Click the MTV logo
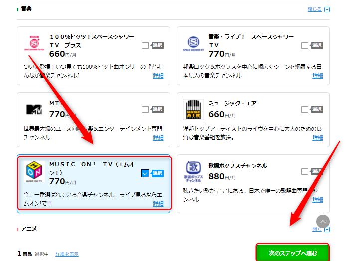The image size is (364, 261). [x=34, y=109]
